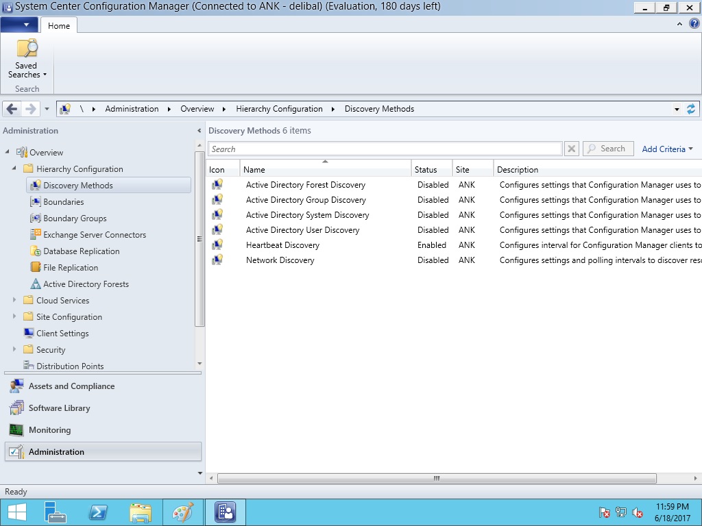Click the Search input field
Viewport: 702px width, 526px height.
coord(385,149)
